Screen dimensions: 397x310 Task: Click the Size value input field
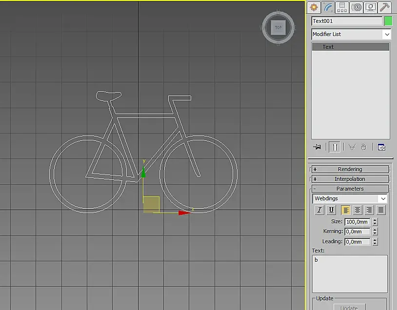pos(357,222)
